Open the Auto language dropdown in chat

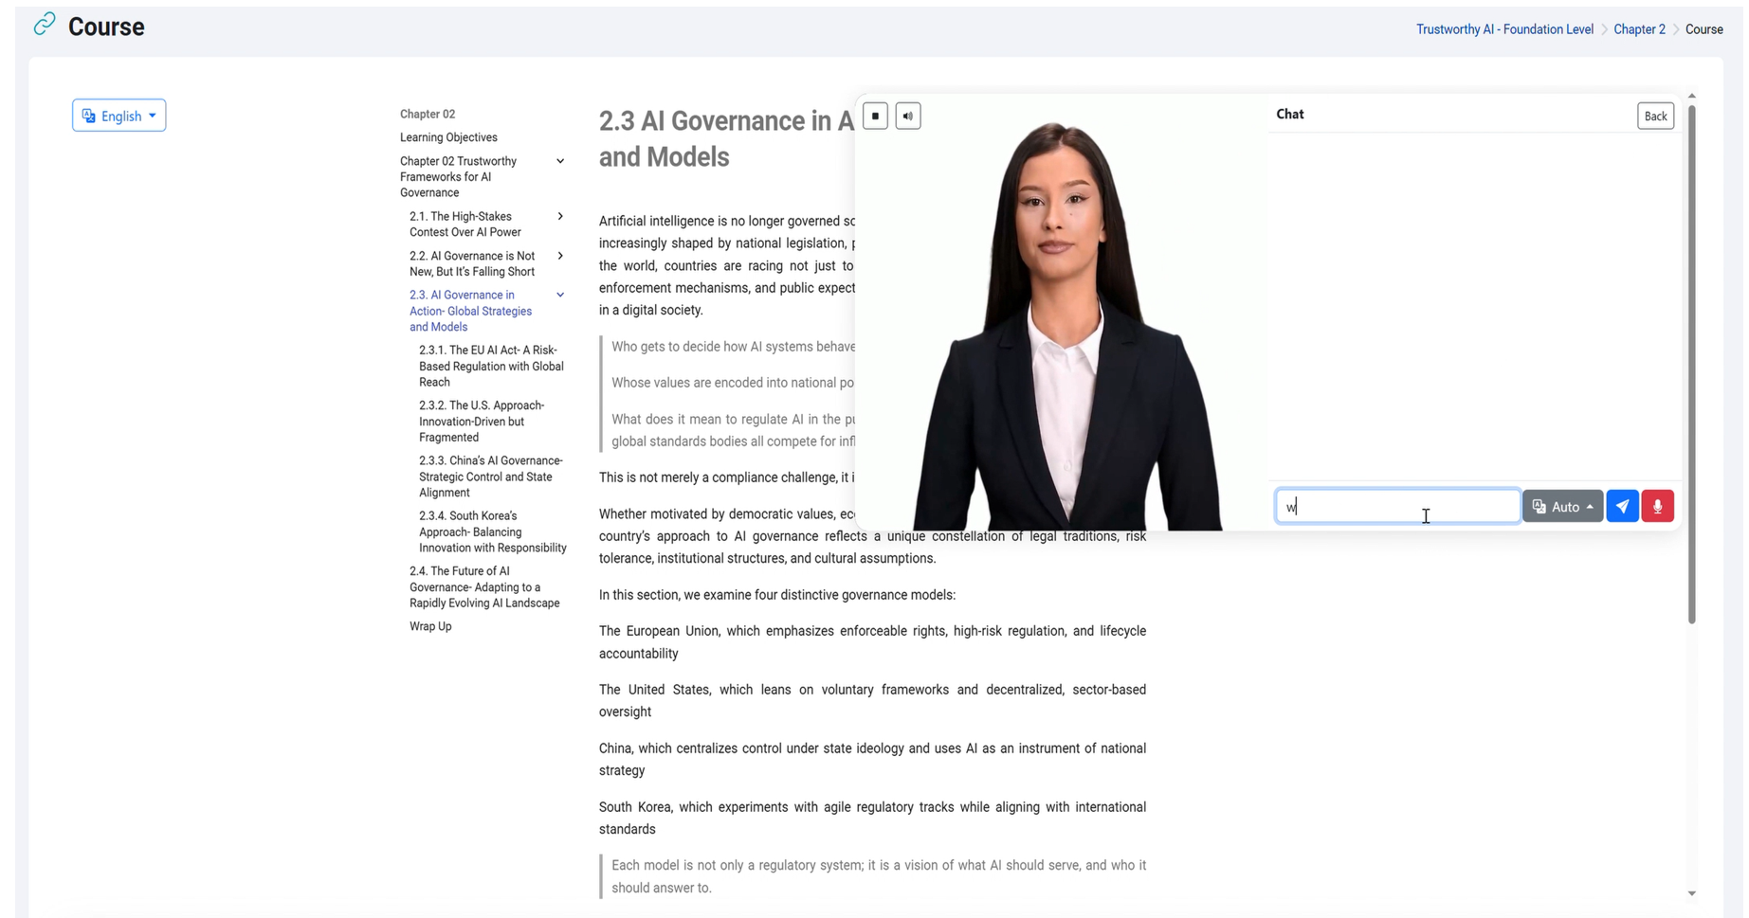(1562, 507)
